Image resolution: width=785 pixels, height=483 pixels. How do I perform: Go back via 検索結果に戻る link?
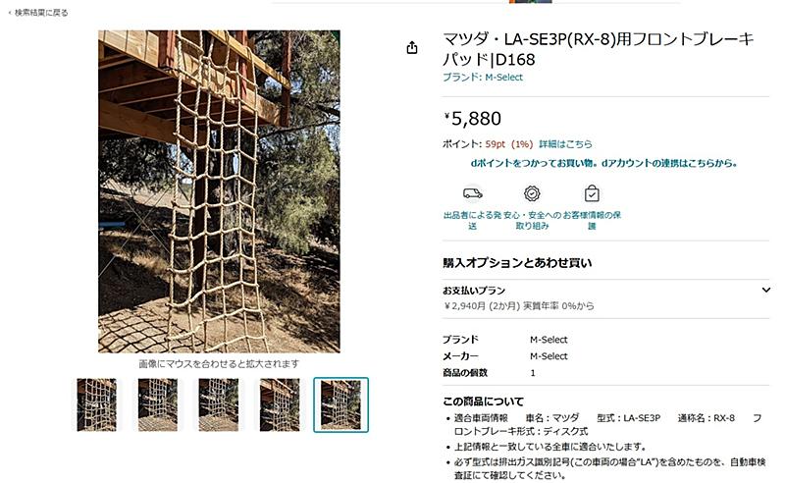38,13
